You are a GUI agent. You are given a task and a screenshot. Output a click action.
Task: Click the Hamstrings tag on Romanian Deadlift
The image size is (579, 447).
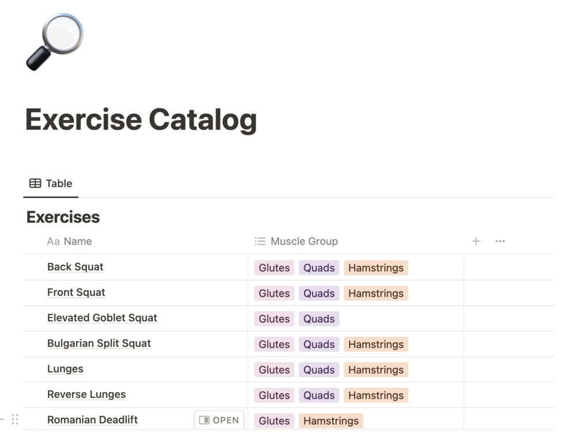click(x=331, y=421)
